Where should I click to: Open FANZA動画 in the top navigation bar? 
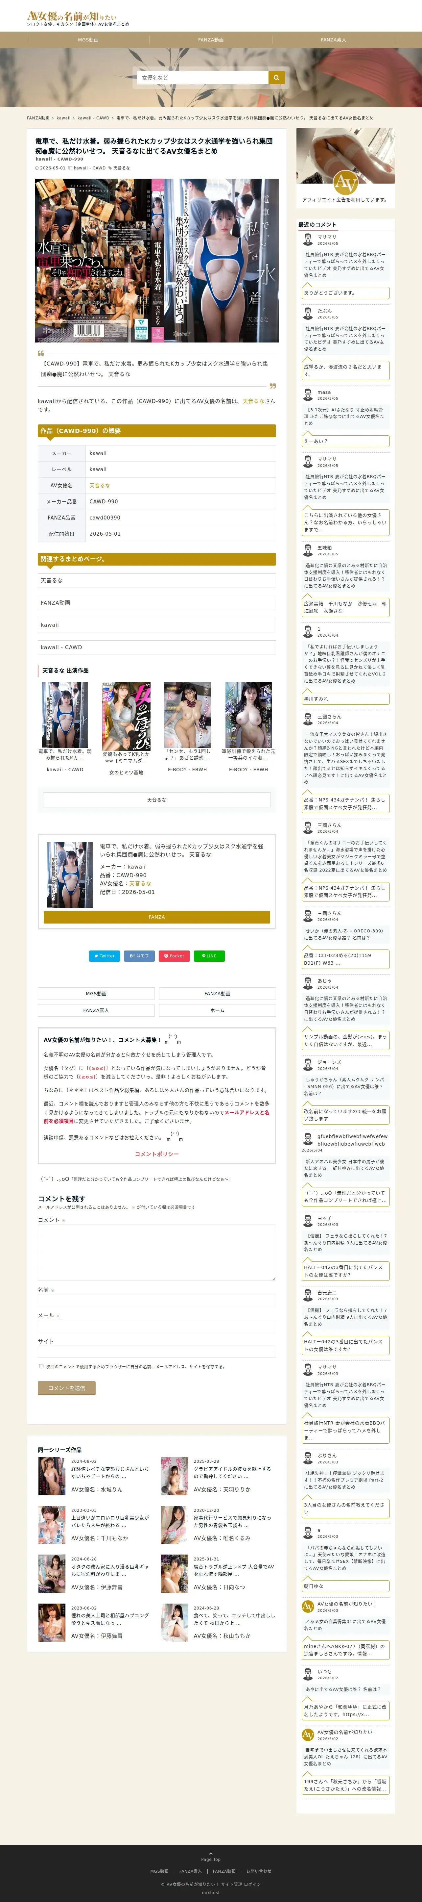(x=211, y=40)
